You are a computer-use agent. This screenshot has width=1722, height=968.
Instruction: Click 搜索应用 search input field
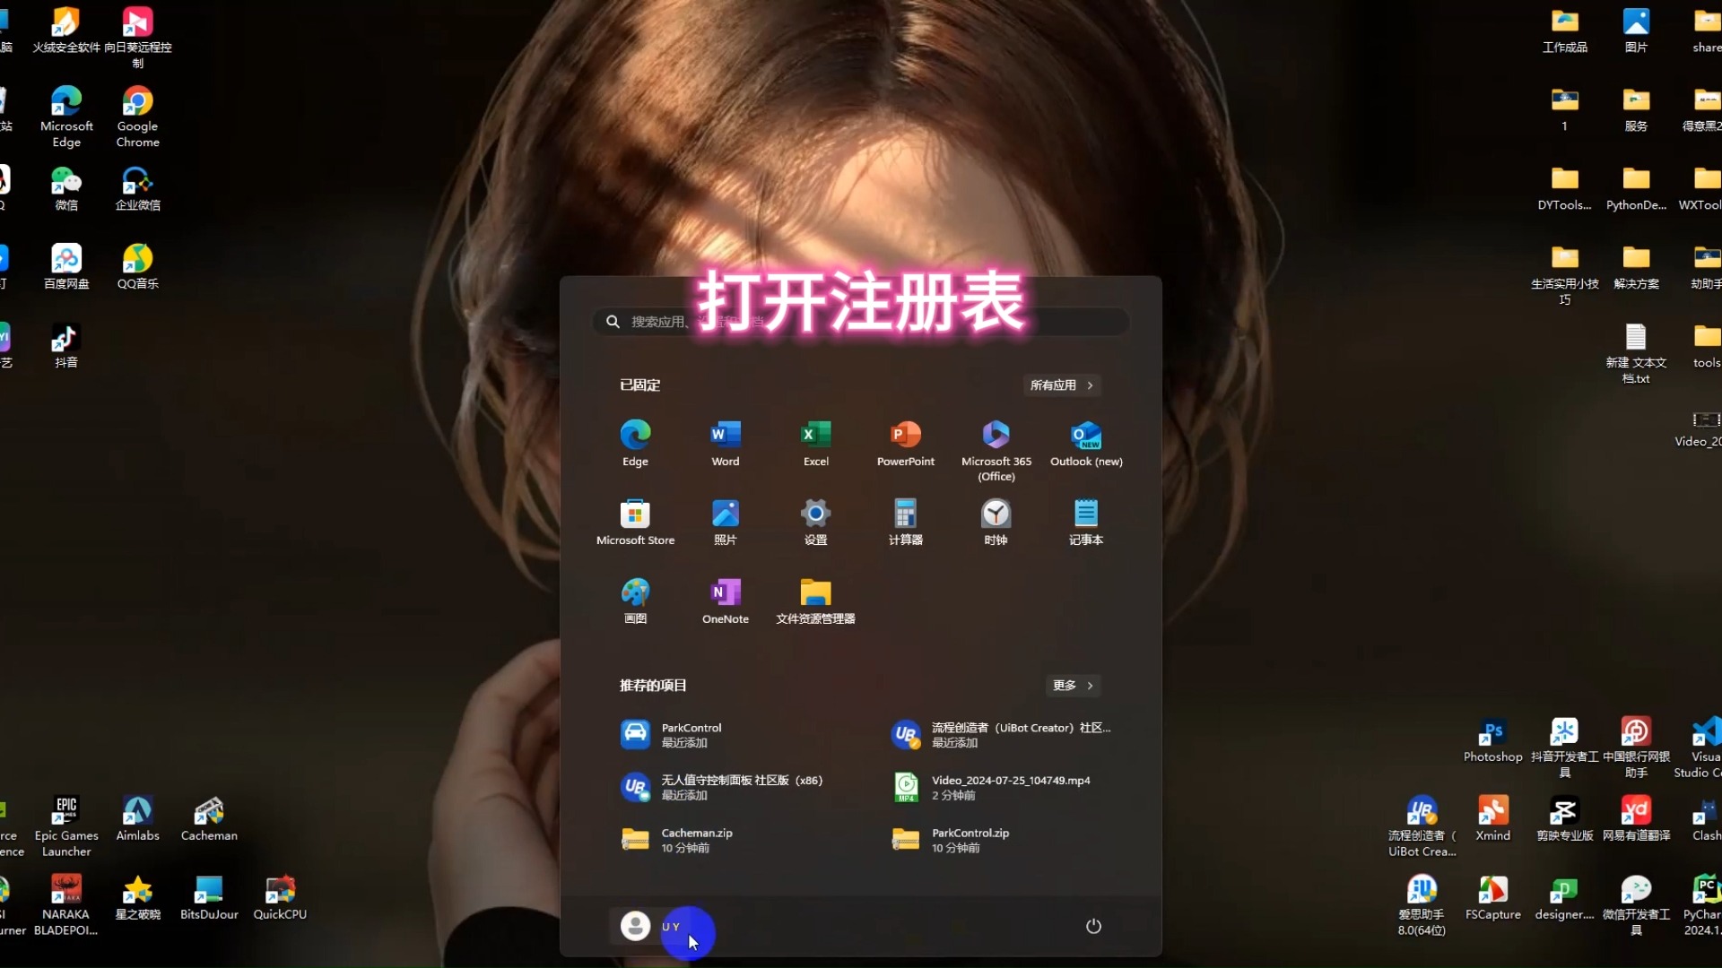(x=860, y=322)
